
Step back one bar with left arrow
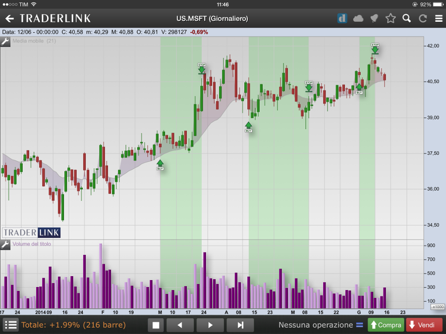click(180, 325)
